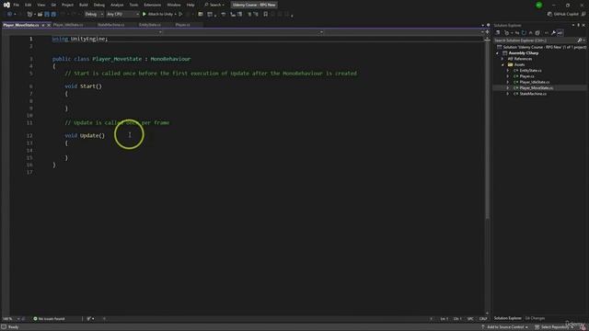Click Select Repository in status bar
Screen dimensions: 589x331
point(554,327)
